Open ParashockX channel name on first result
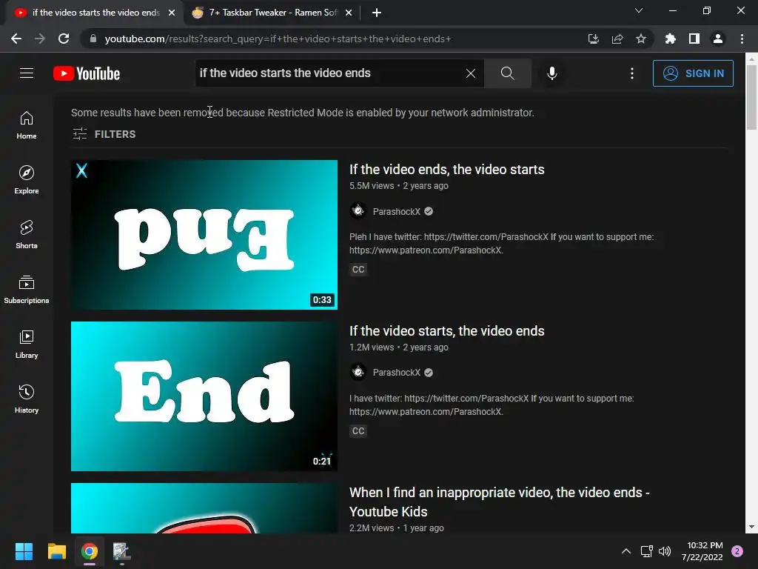The width and height of the screenshot is (758, 569). 397,211
